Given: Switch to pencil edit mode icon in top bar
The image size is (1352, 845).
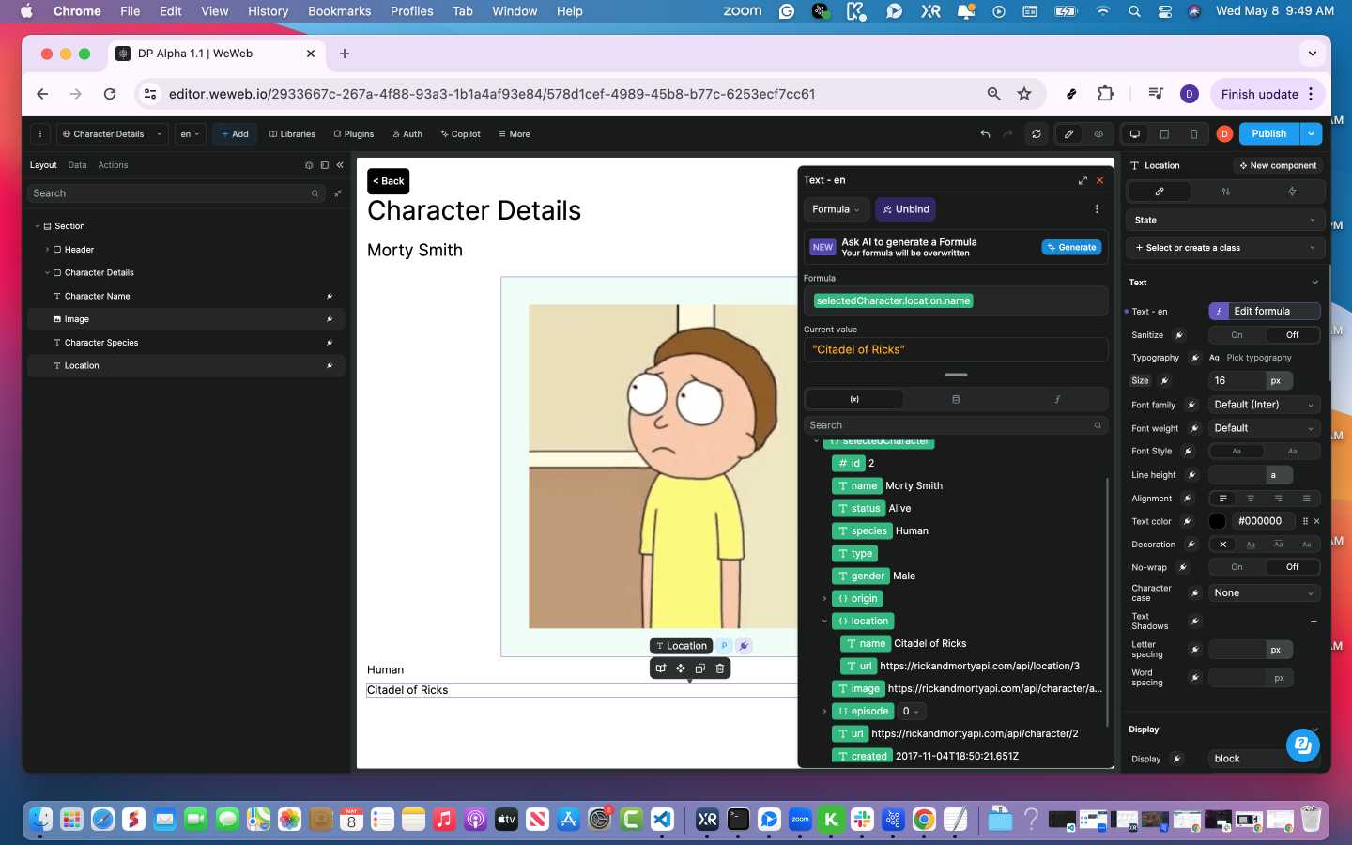Looking at the screenshot, I should click(1068, 134).
